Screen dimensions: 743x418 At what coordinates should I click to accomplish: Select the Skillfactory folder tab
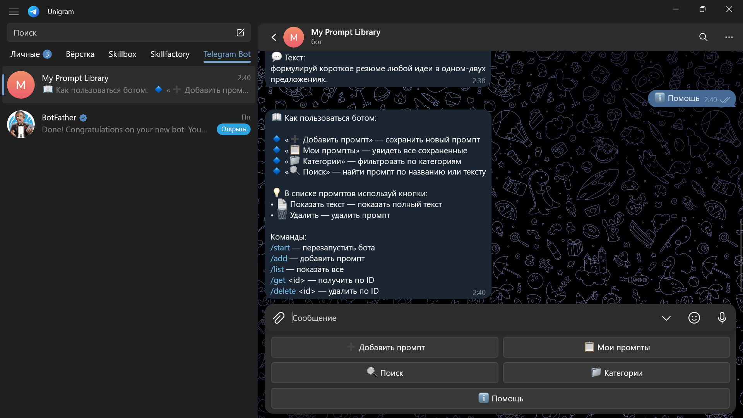170,54
